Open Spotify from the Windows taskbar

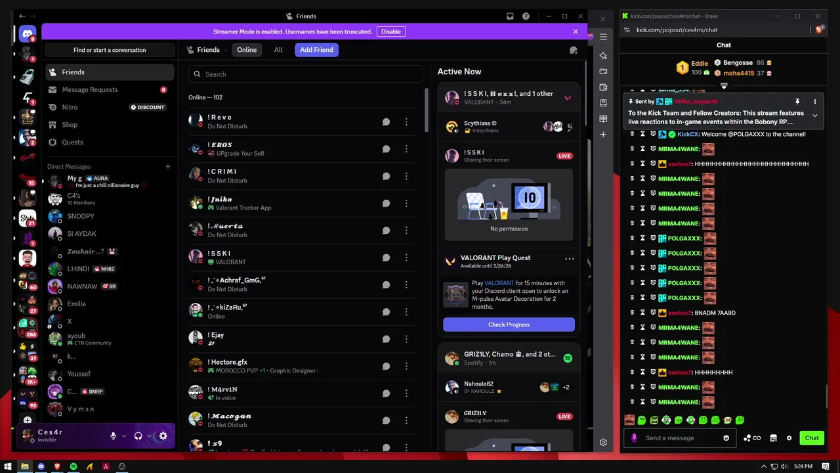coord(73,466)
